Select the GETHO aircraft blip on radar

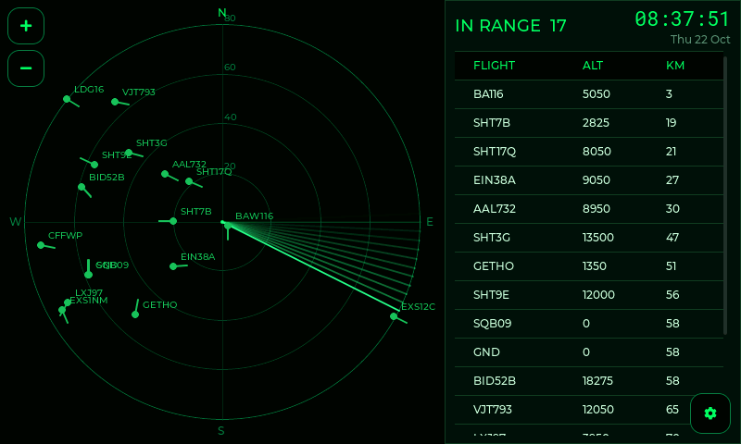point(135,314)
